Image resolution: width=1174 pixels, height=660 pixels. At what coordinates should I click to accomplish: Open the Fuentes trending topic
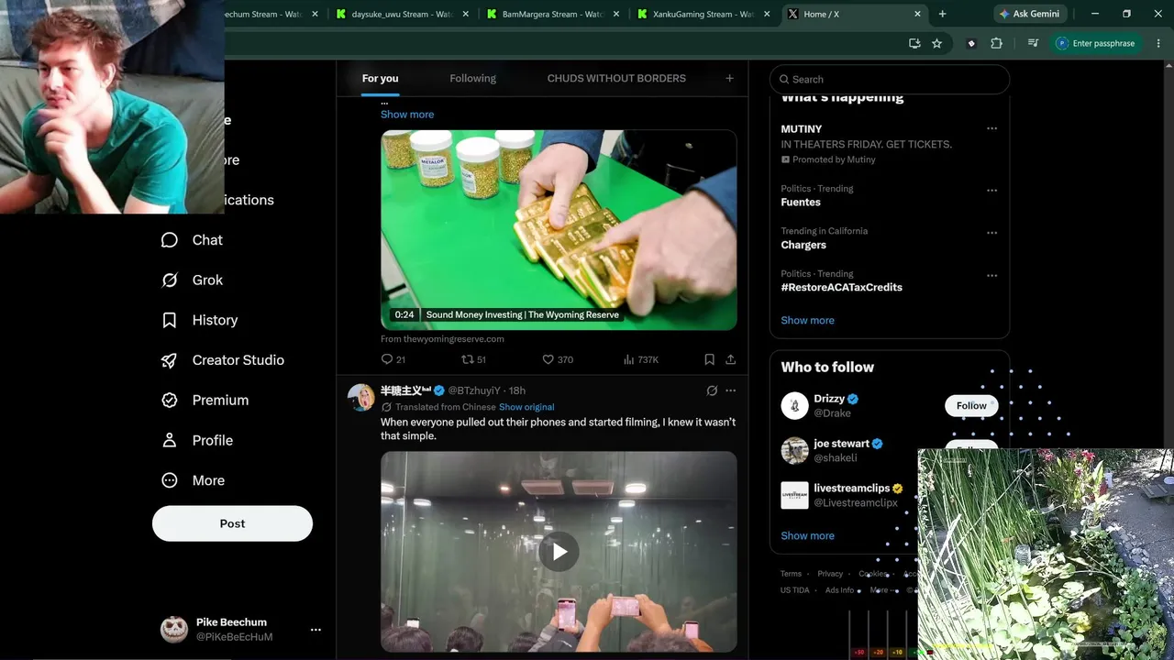point(801,203)
